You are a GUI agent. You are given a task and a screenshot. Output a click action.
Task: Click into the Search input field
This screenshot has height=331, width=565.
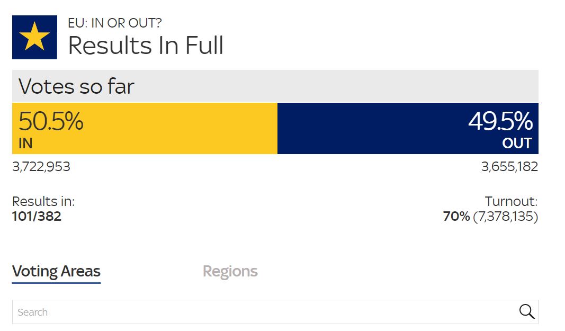[265, 312]
